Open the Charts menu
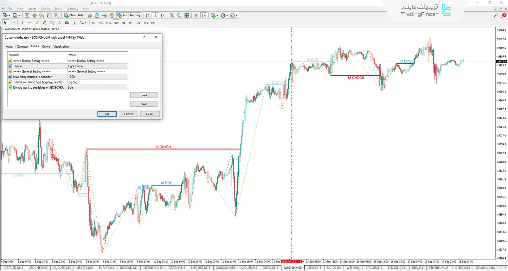The image size is (508, 271). pos(45,9)
